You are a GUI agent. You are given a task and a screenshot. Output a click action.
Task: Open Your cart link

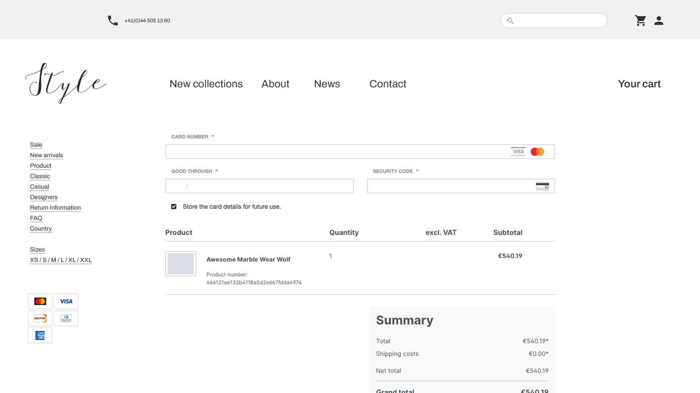639,84
